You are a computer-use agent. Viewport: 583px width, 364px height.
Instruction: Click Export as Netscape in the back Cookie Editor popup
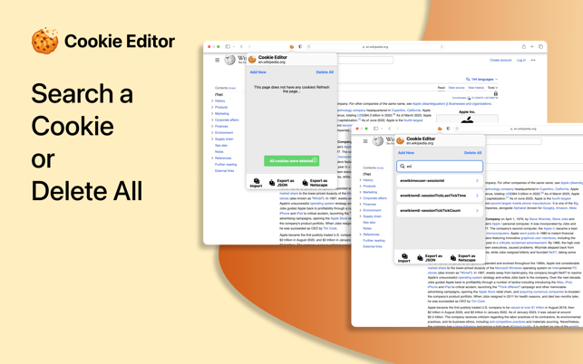[315, 183]
